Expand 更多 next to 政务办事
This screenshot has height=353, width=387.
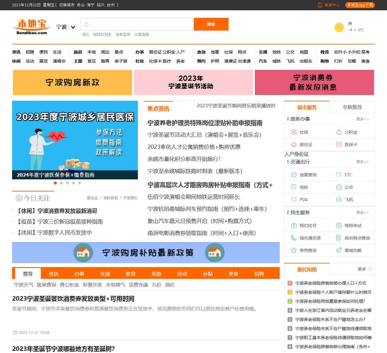(x=362, y=119)
